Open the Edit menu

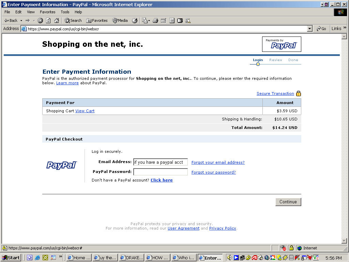[18, 12]
